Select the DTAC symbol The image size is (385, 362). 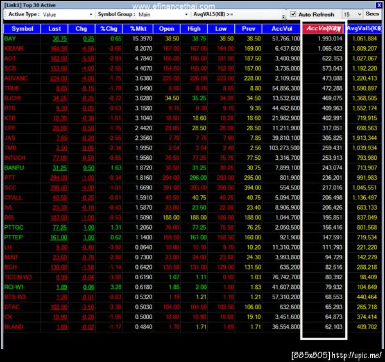12,307
